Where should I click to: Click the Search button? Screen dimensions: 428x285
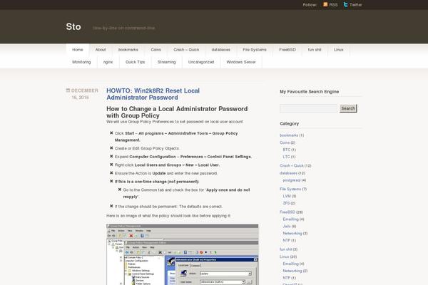point(348,108)
